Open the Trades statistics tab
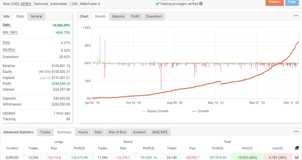302x160 pixels. click(x=45, y=132)
